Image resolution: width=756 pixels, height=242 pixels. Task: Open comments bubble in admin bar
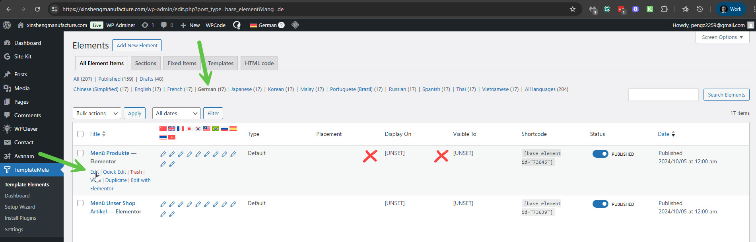[167, 25]
